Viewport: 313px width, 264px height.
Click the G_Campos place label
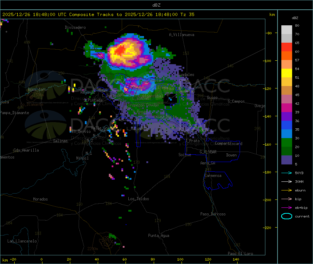pyautogui.click(x=236, y=101)
